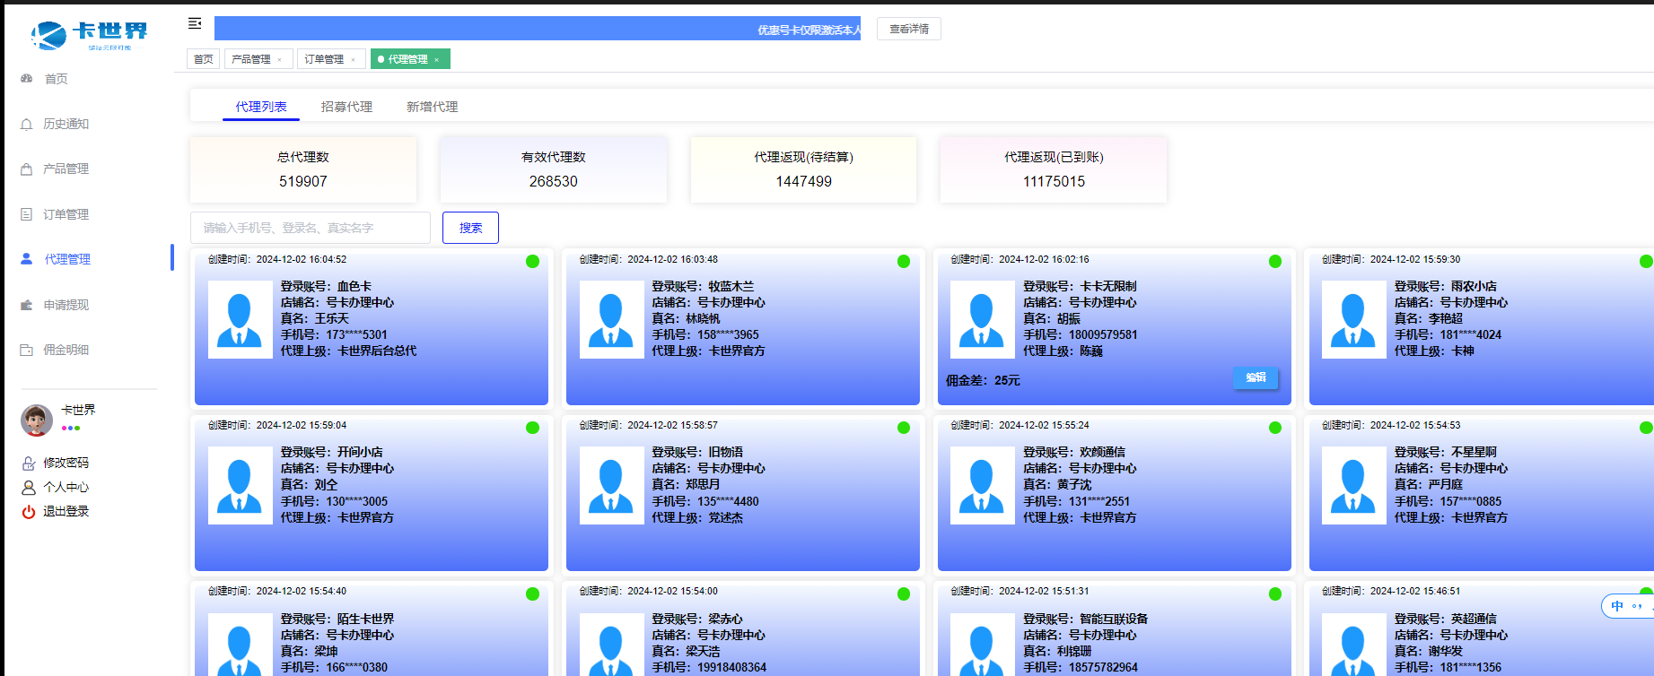Click the green status dot on 陌生卡世界 card
The width and height of the screenshot is (1654, 676).
coord(532,594)
